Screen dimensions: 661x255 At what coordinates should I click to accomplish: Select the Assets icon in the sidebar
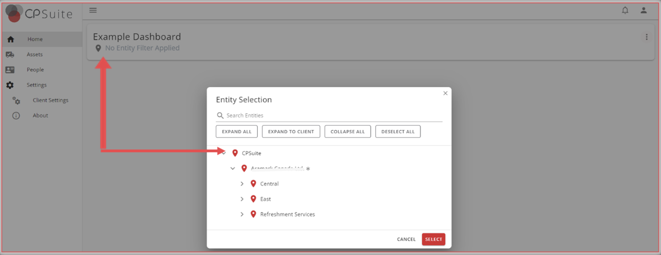click(x=10, y=54)
